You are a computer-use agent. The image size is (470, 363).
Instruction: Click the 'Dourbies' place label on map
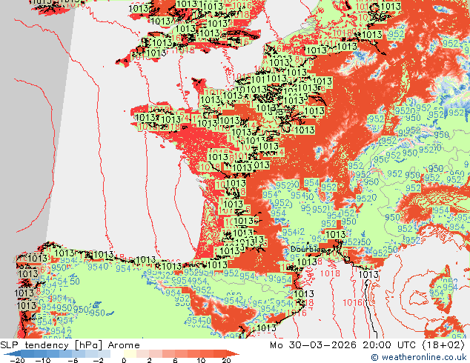(x=308, y=249)
